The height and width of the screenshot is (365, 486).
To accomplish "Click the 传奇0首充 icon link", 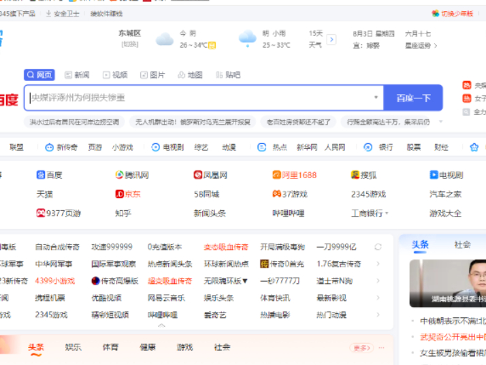I will 264,264.
